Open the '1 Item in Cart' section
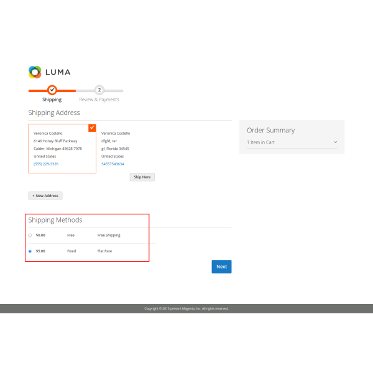Screen dimensions: 373x373 pyautogui.click(x=261, y=142)
